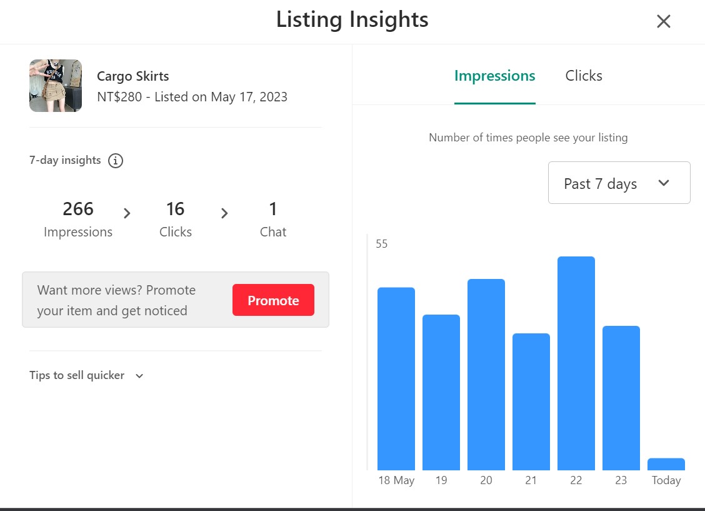Click the bar for day 19
705x511 pixels.
pyautogui.click(x=441, y=392)
